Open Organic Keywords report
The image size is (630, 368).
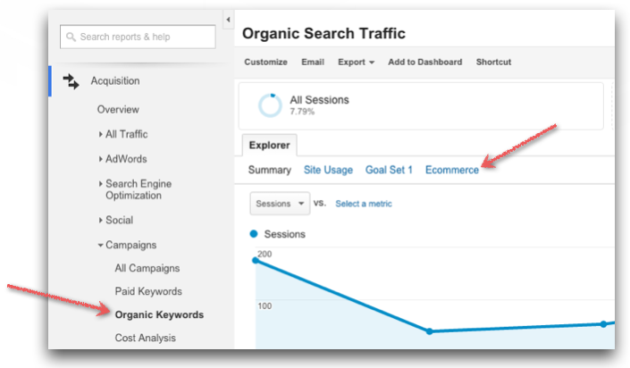tap(159, 314)
